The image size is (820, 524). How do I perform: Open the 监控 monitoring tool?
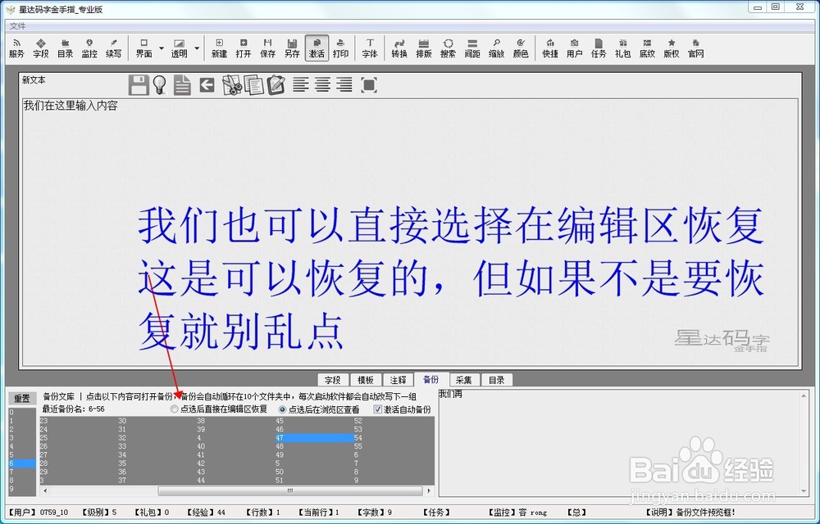[x=89, y=48]
